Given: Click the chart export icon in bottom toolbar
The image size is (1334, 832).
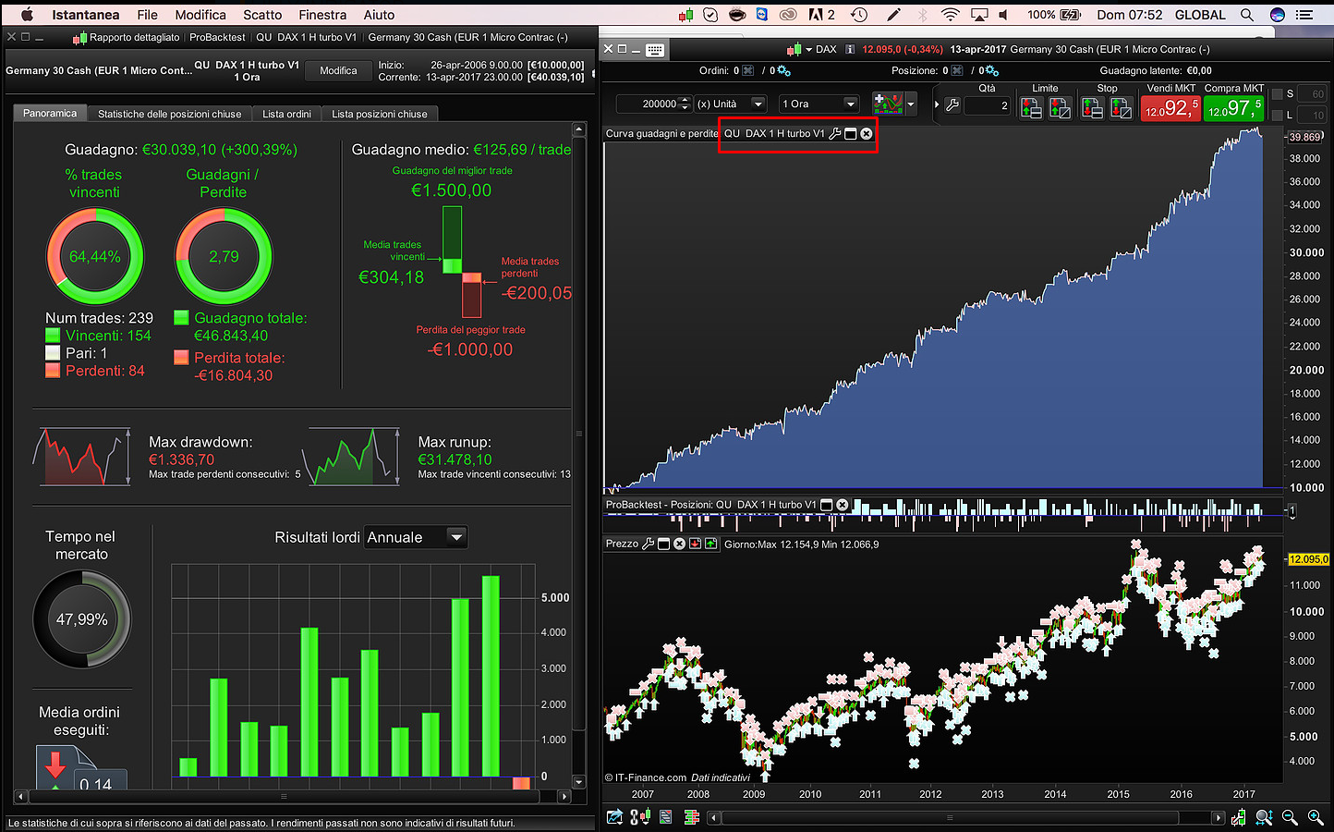Looking at the screenshot, I should point(614,817).
